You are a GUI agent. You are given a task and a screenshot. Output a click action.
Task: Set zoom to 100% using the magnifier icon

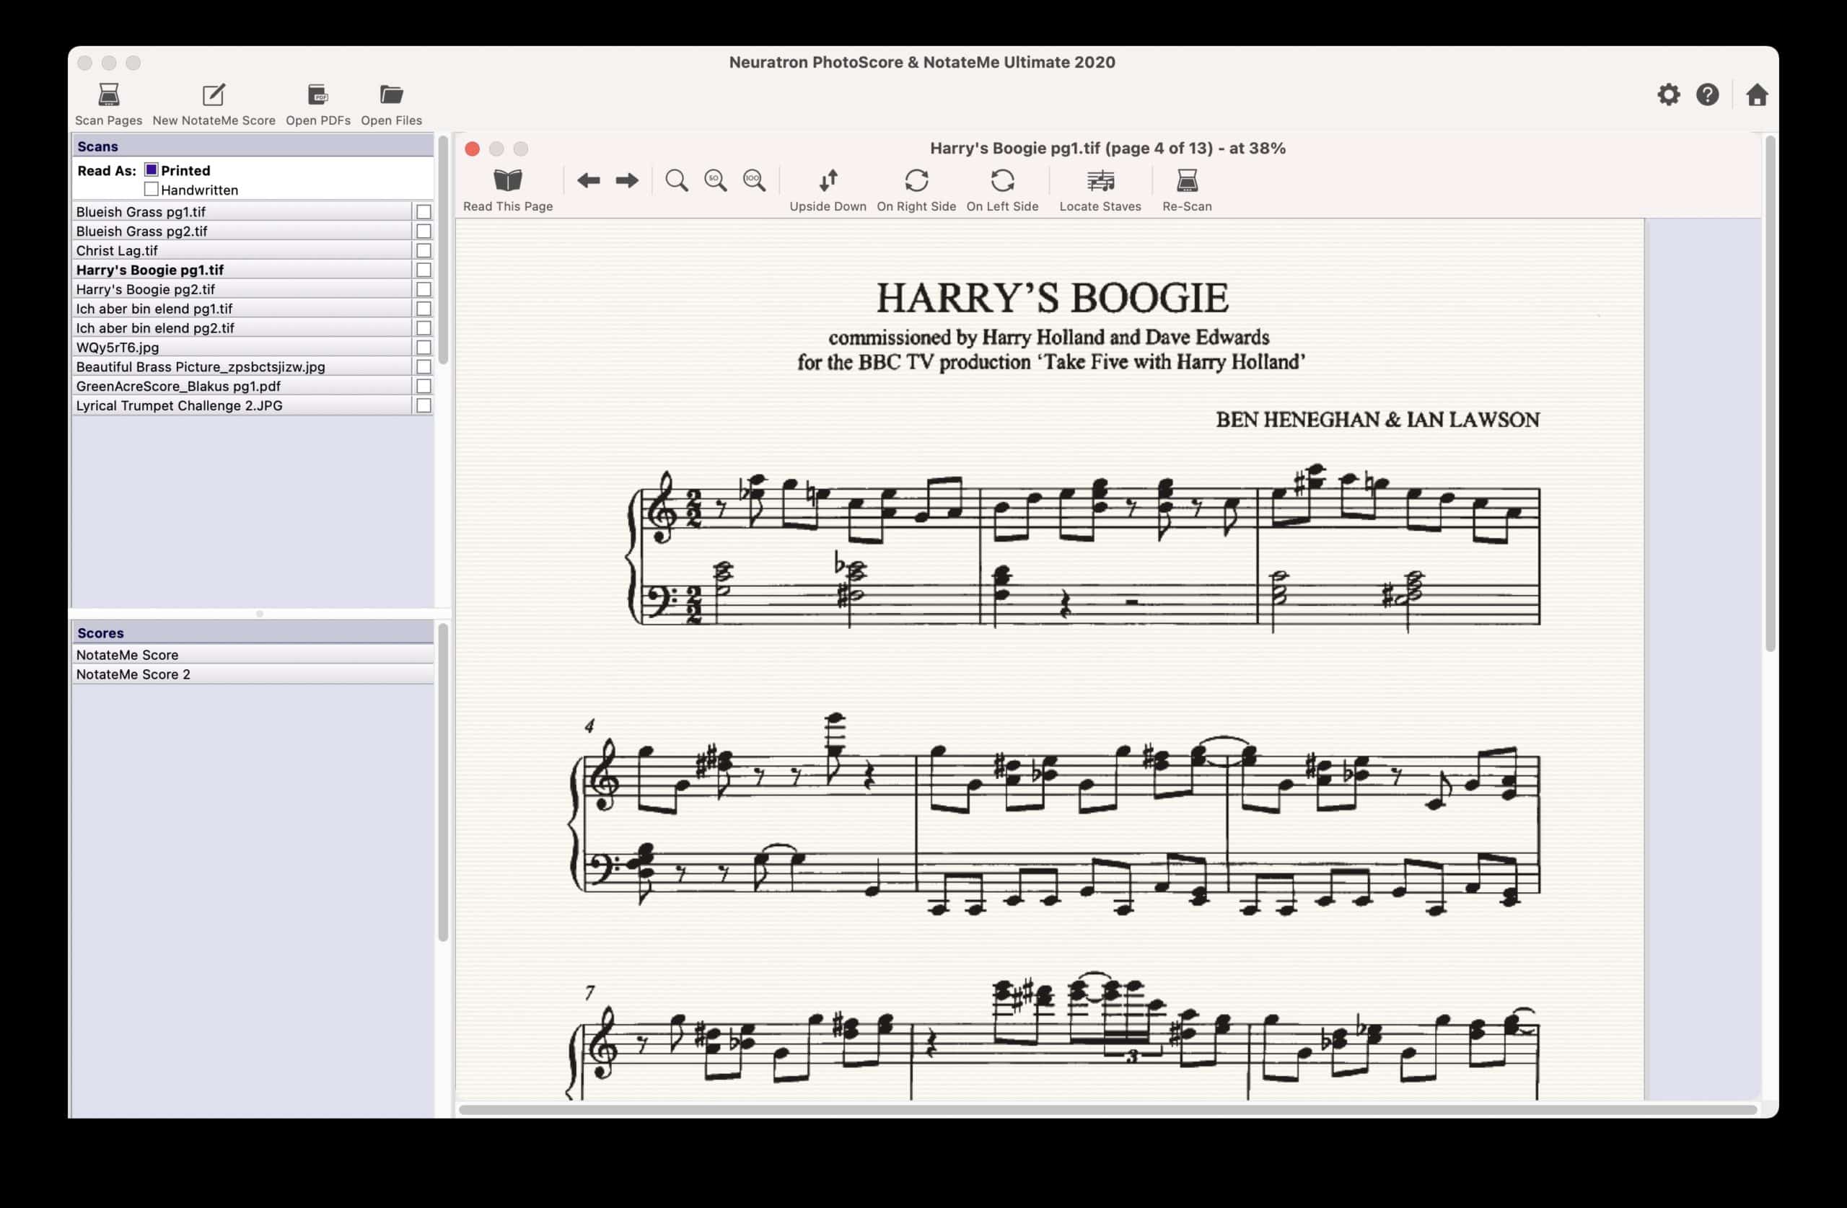pyautogui.click(x=752, y=180)
